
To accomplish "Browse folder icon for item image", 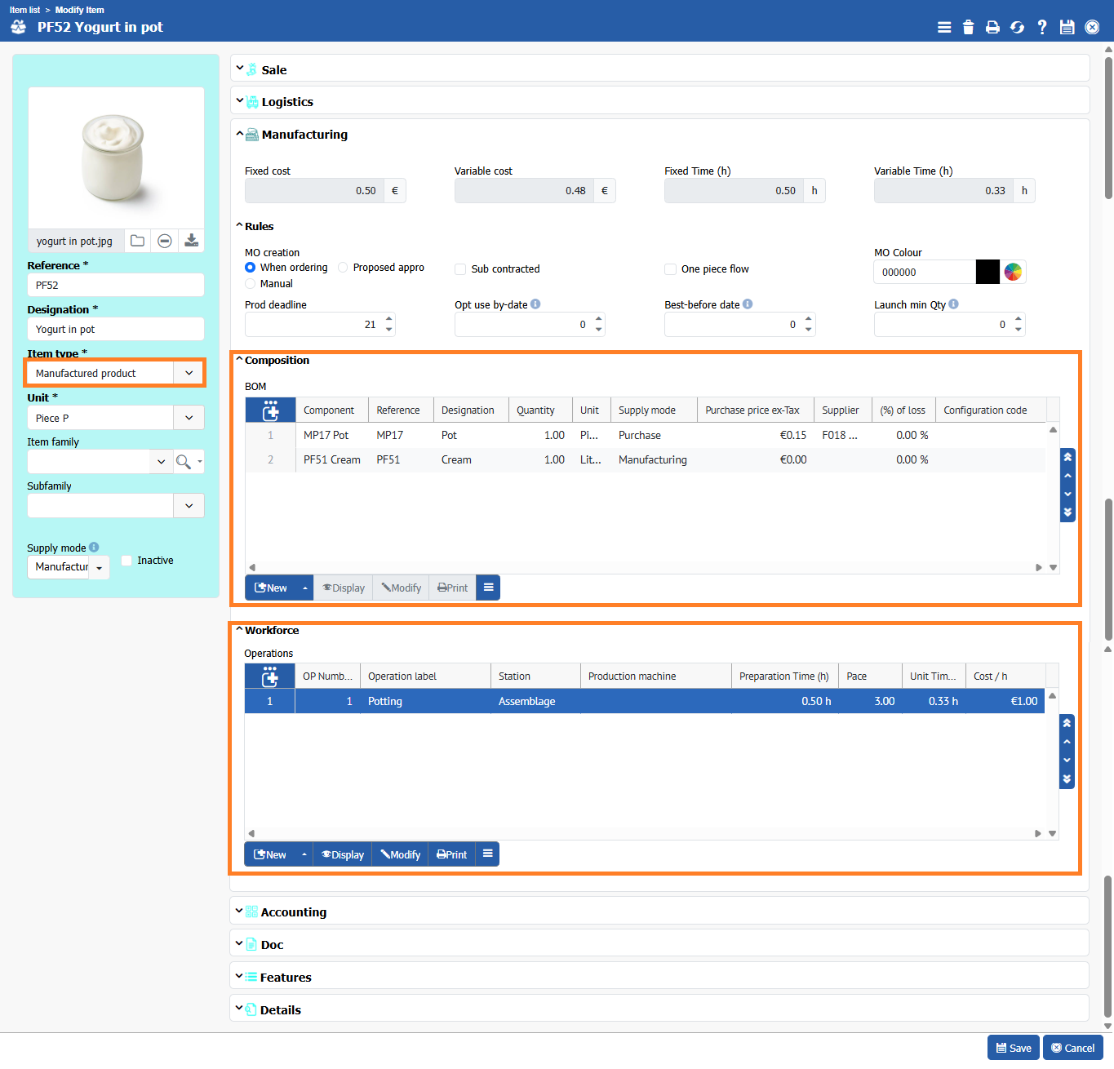I will pyautogui.click(x=138, y=241).
